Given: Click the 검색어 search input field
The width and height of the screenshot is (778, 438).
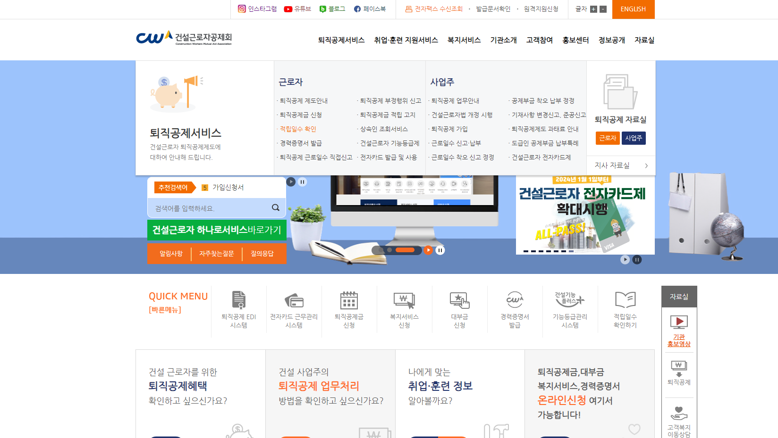Looking at the screenshot, I should point(208,207).
